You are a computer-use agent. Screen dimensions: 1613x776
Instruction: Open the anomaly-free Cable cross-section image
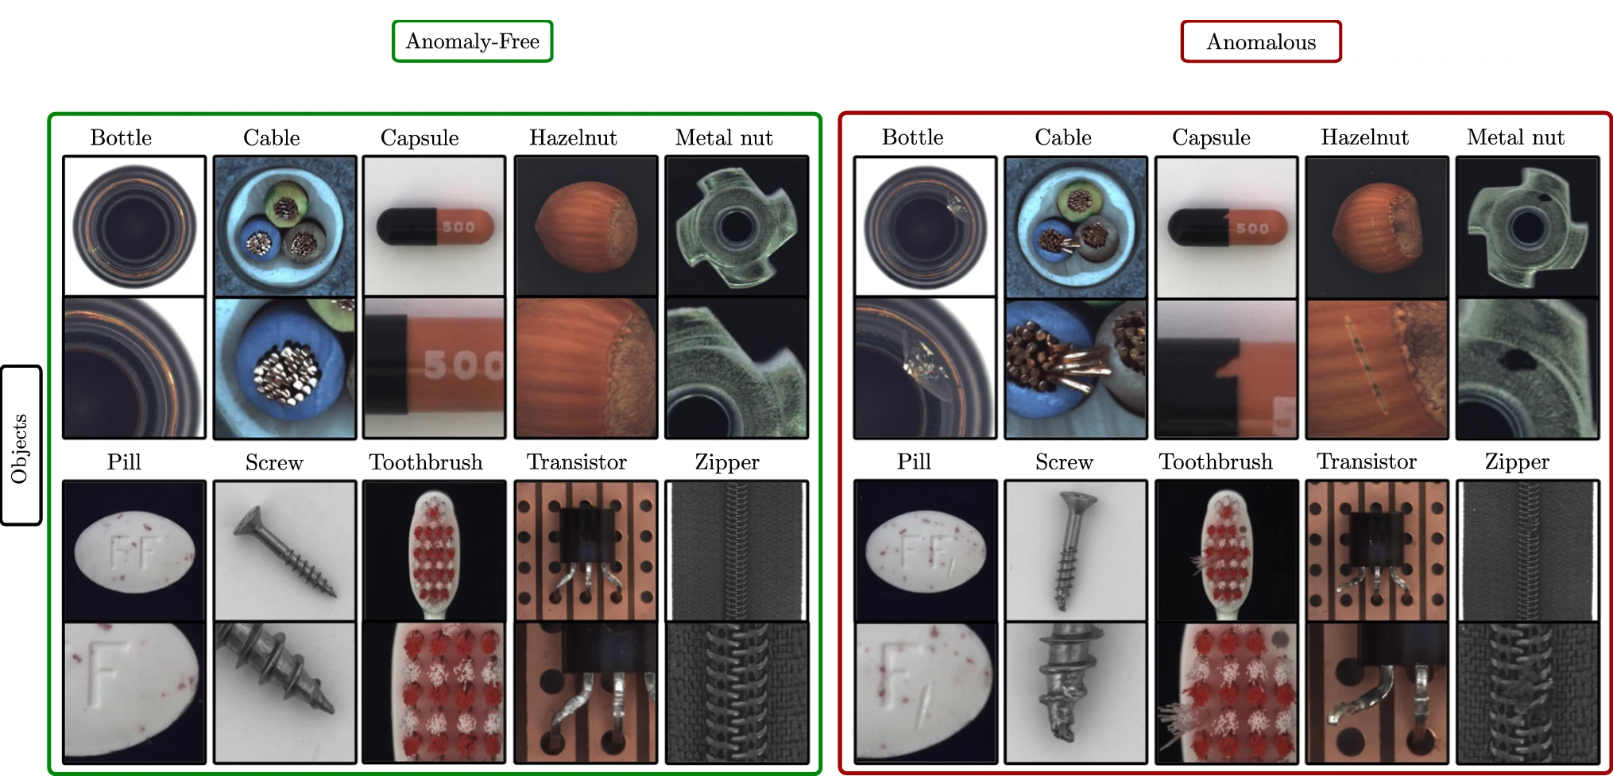(284, 226)
